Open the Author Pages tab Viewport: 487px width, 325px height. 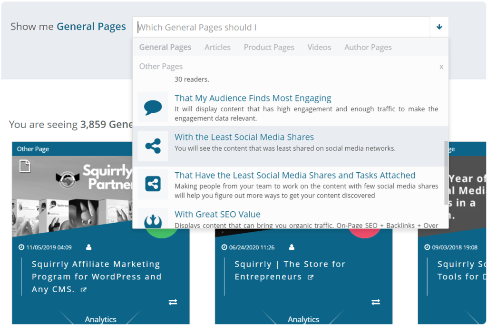[368, 47]
